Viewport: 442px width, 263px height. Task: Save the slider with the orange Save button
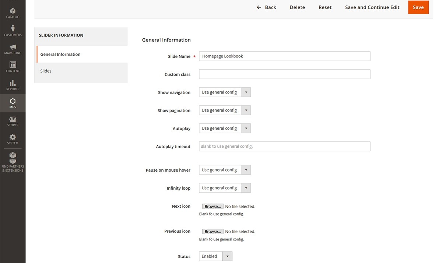pyautogui.click(x=418, y=7)
